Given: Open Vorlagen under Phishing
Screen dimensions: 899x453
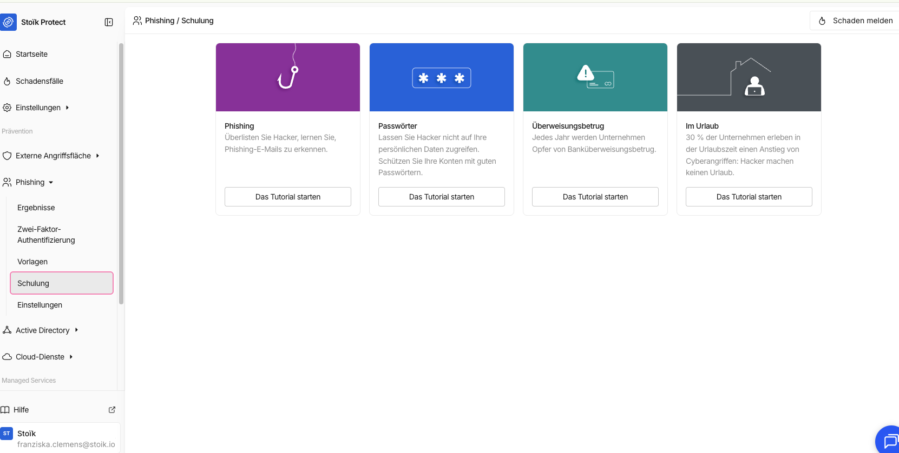Looking at the screenshot, I should (x=32, y=262).
